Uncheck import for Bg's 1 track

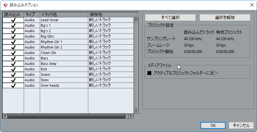13,25
